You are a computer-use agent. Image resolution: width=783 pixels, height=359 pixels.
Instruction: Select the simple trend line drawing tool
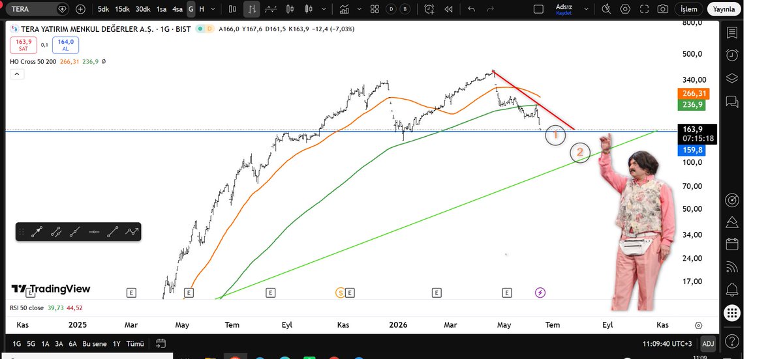113,231
